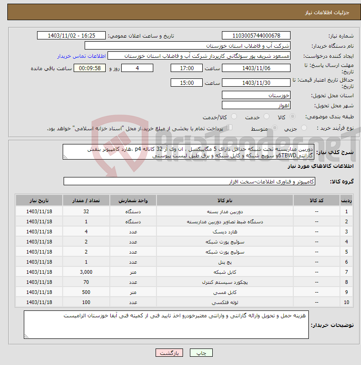
Task: Click row number 10 cell
Action: point(346,302)
